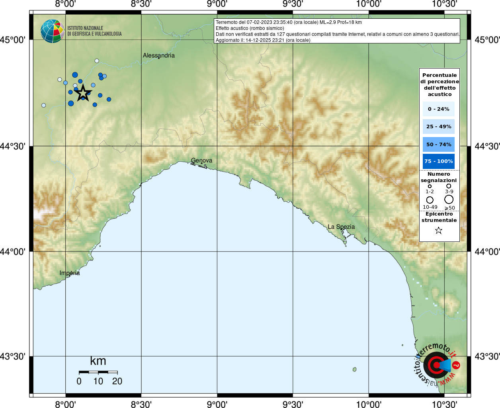Viewport: 500px width, 408px height.
Task: Click the white report dot north of cluster
Action: coord(97,61)
